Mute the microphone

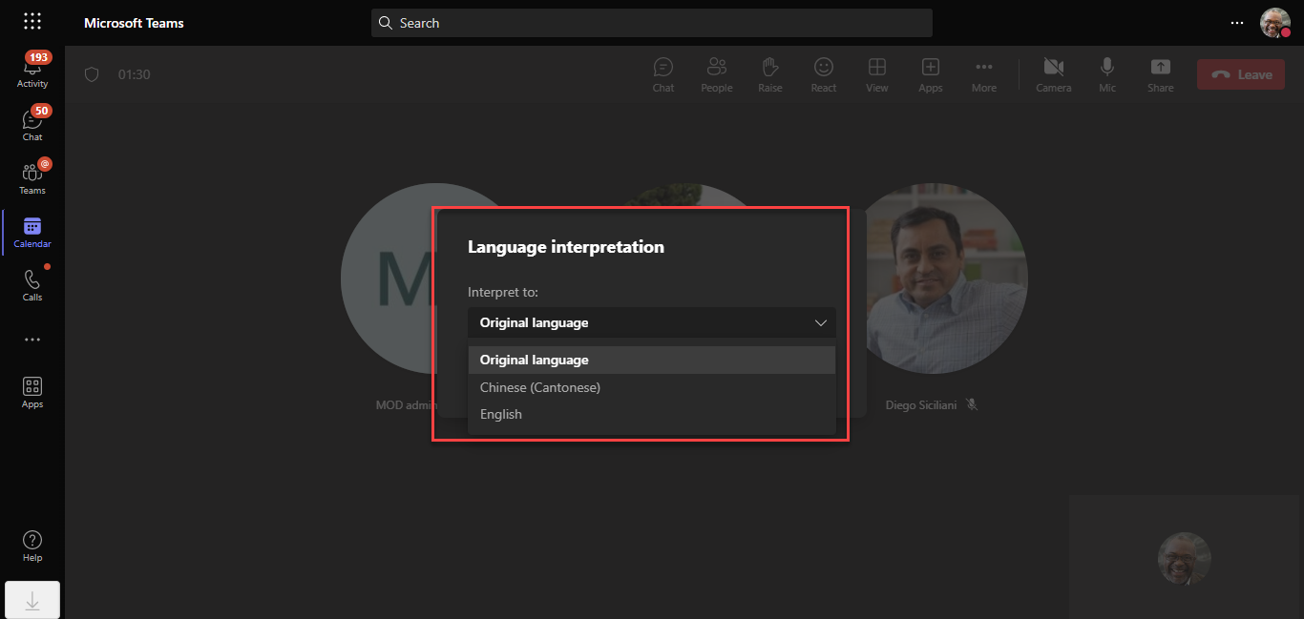(x=1106, y=73)
